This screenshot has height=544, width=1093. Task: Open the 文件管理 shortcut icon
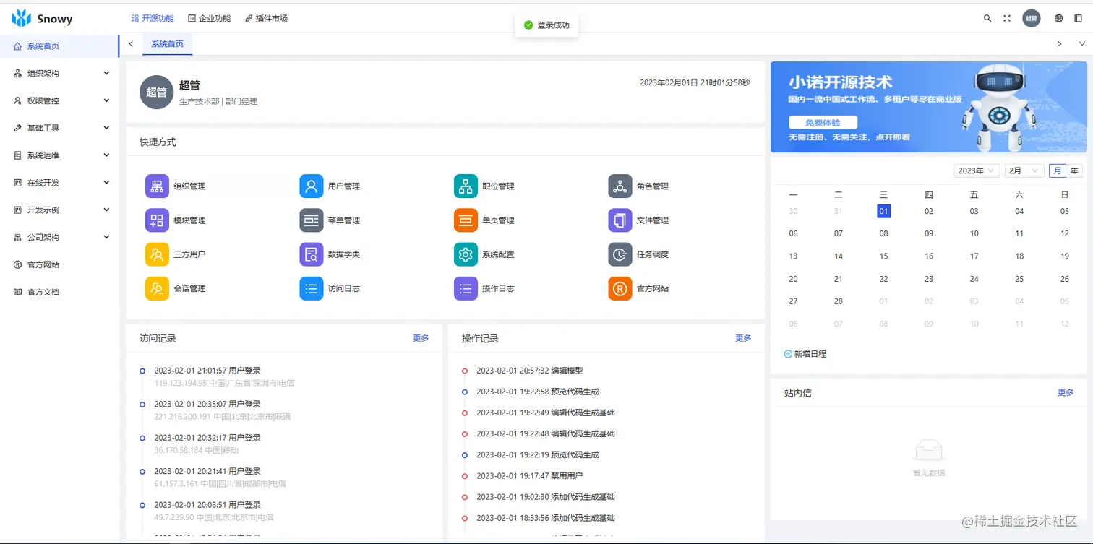tap(620, 220)
